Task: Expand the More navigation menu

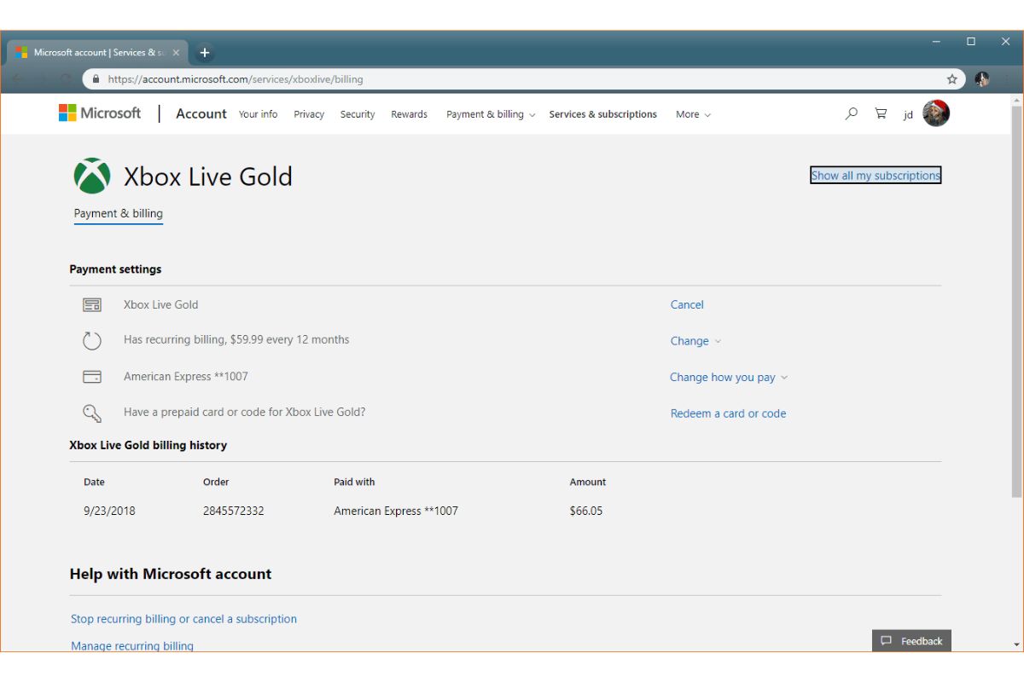Action: coord(693,114)
